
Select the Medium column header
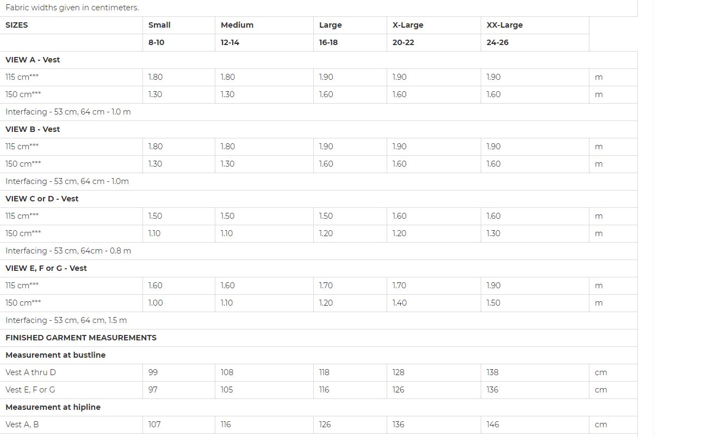coord(237,25)
